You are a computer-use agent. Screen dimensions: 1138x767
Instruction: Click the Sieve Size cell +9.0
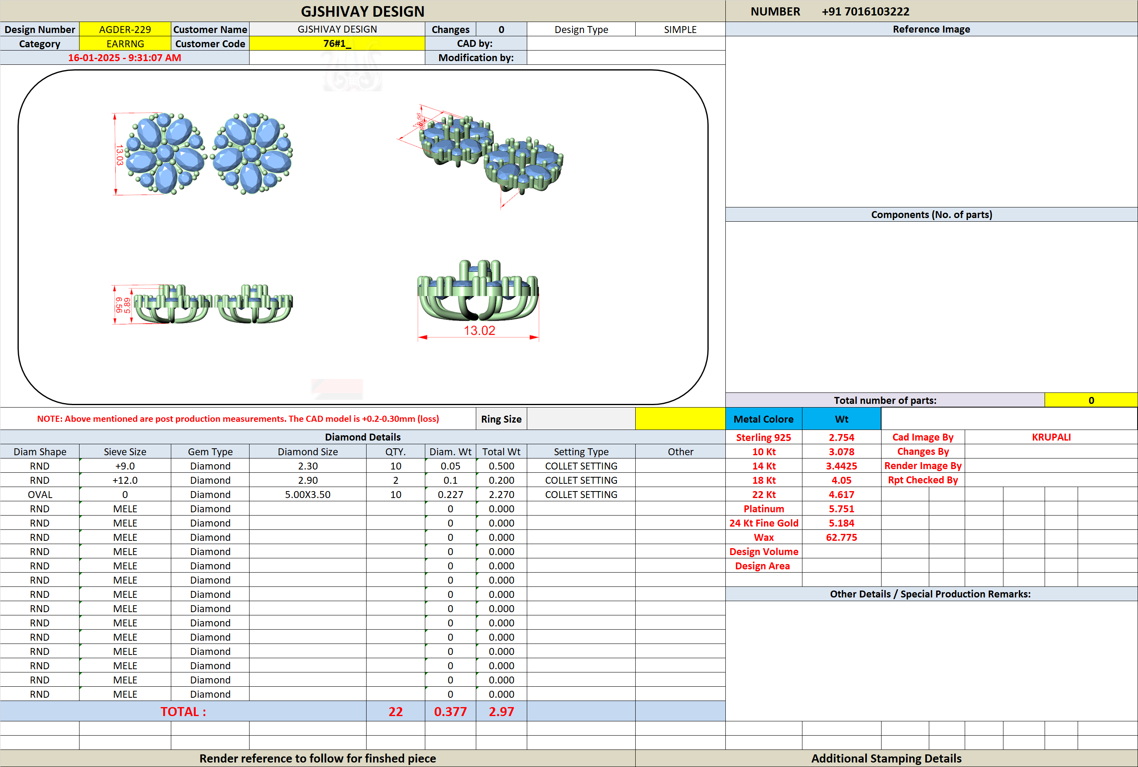[x=125, y=466]
